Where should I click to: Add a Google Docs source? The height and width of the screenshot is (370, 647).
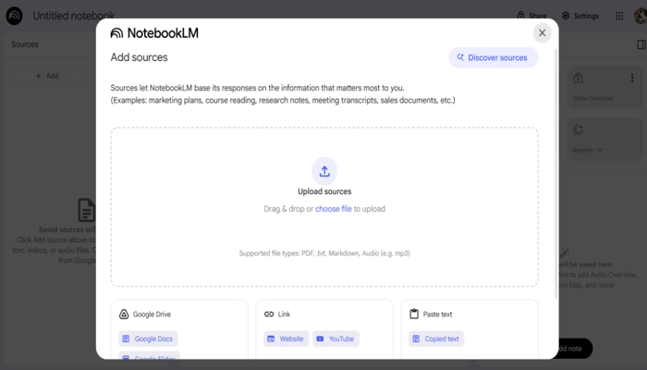tap(148, 339)
